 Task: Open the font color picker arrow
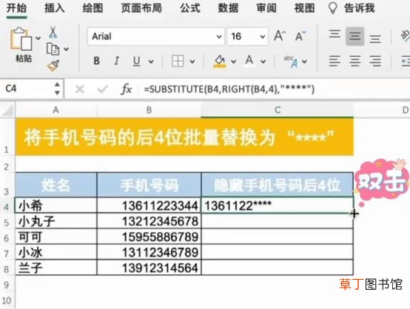[x=263, y=62]
